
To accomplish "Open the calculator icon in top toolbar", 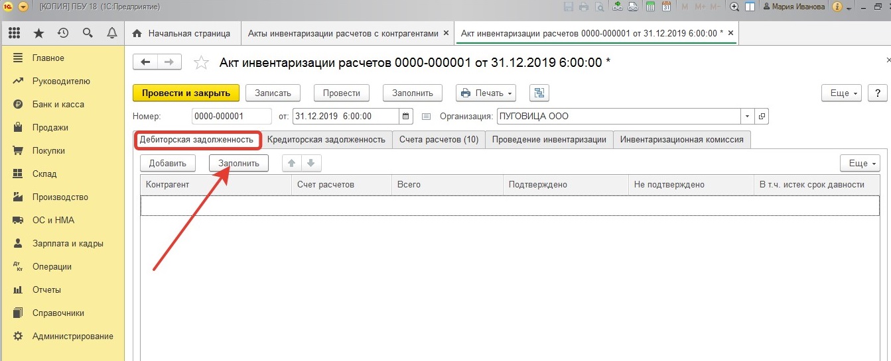I will [x=650, y=7].
